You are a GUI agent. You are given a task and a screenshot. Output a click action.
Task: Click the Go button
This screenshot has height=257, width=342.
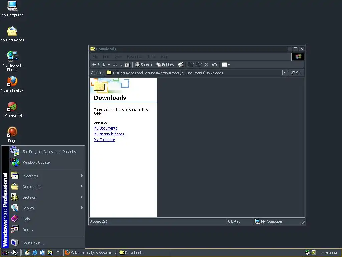click(296, 73)
